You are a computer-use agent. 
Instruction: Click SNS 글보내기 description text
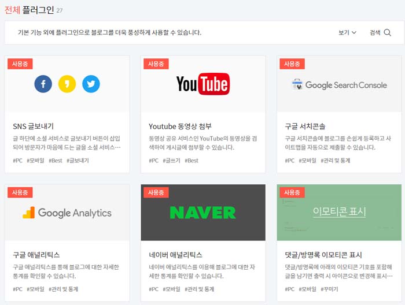[67, 143]
